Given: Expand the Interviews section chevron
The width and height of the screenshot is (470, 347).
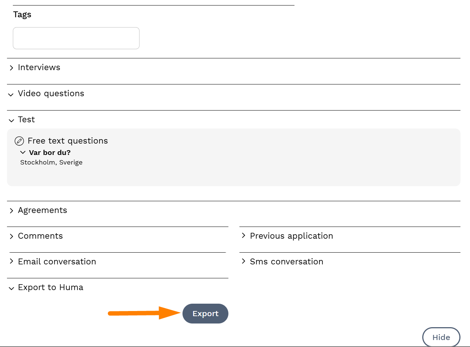Looking at the screenshot, I should click(x=11, y=68).
